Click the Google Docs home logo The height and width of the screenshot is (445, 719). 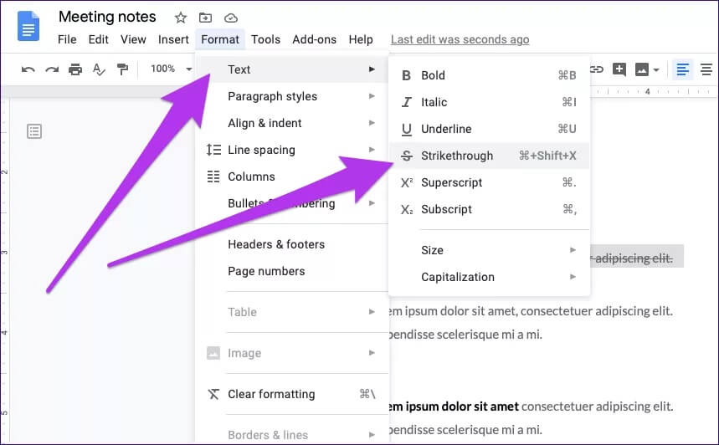(28, 26)
